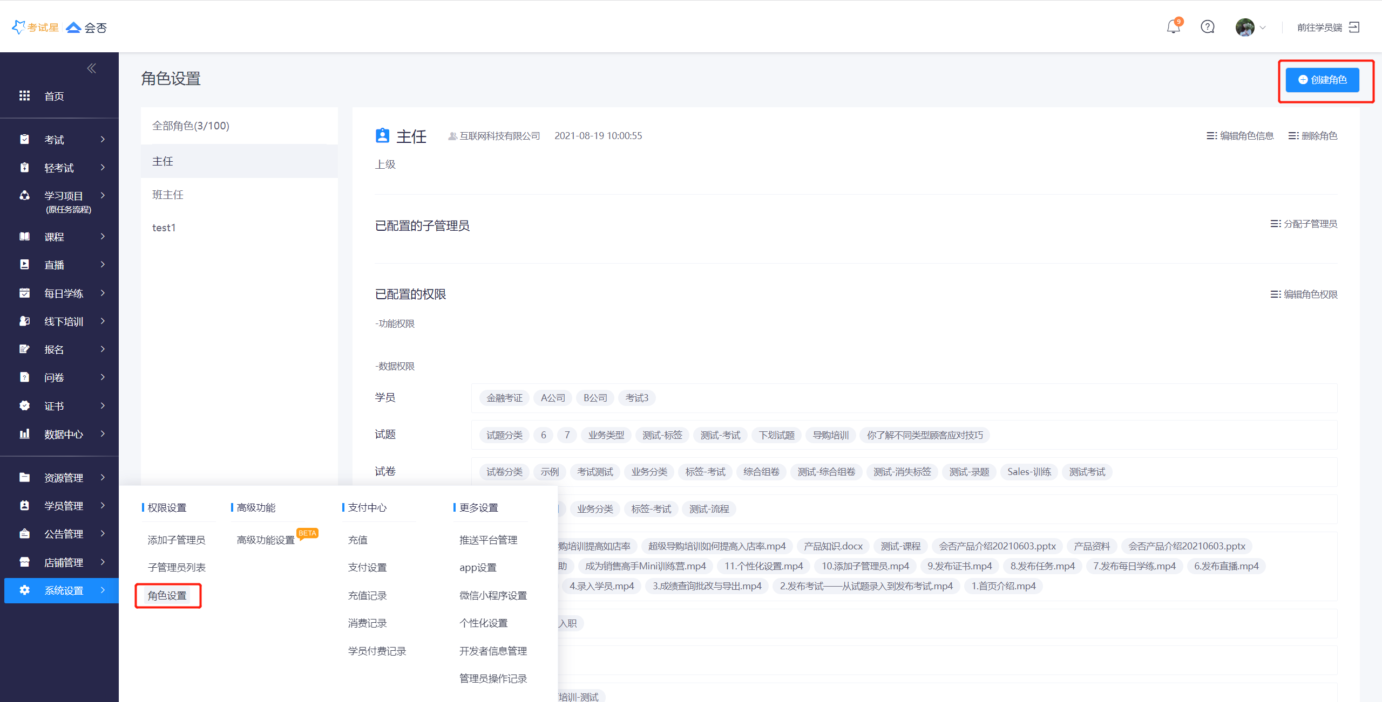Open the notification bell icon
1382x702 pixels.
point(1173,27)
